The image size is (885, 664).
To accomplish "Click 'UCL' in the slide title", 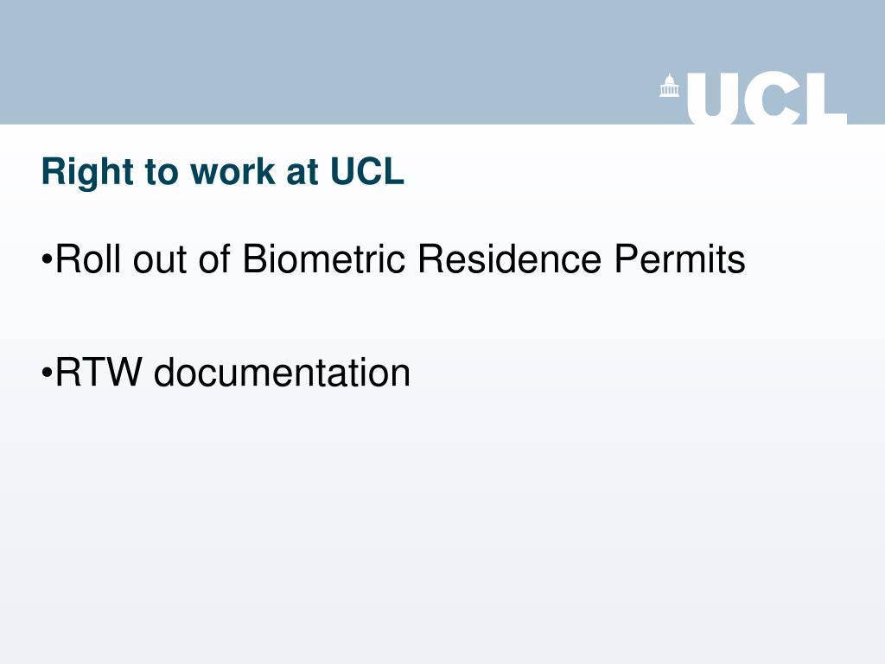I will click(367, 171).
